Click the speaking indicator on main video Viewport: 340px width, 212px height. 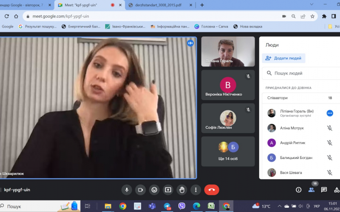[x=190, y=43]
